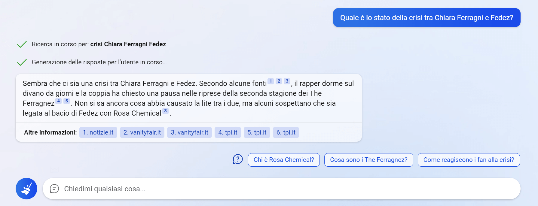Open the '4. tpi.it' source link
The height and width of the screenshot is (206, 538).
coord(228,132)
